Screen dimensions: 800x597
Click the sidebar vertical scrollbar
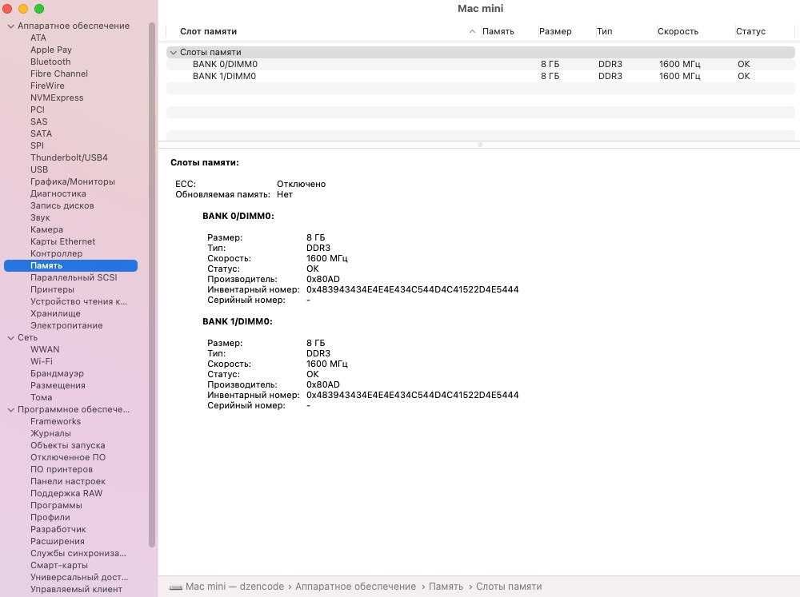pos(151,285)
